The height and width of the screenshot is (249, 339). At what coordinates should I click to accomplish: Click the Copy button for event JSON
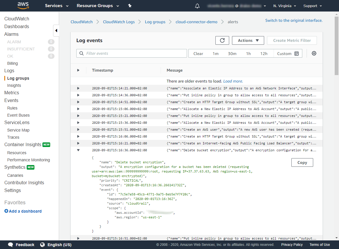302,163
